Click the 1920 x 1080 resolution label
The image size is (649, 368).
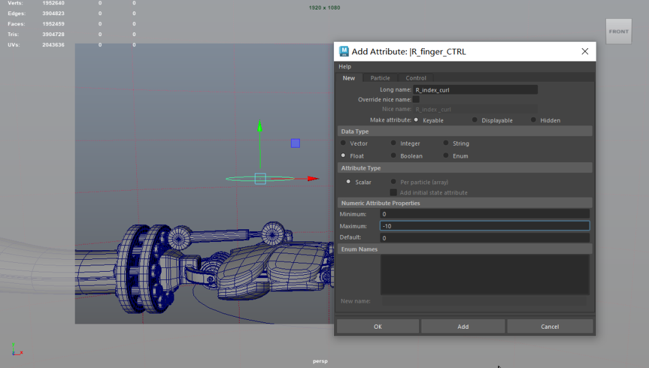click(324, 8)
